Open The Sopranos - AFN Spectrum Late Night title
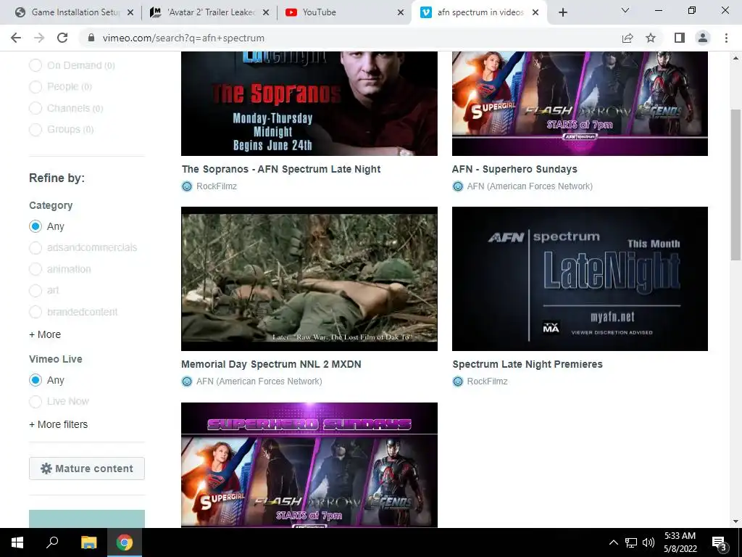The height and width of the screenshot is (557, 742). tap(281, 169)
